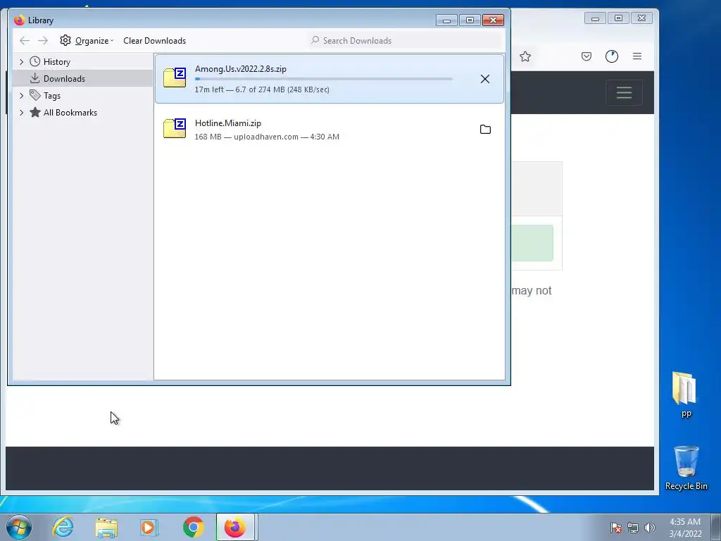This screenshot has height=541, width=721.
Task: Open containing folder for Hotline.Miami.zip
Action: coord(485,130)
